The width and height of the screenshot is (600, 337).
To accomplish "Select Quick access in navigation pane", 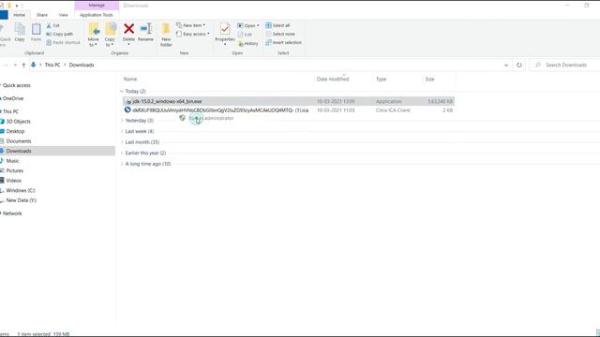I will pos(17,85).
